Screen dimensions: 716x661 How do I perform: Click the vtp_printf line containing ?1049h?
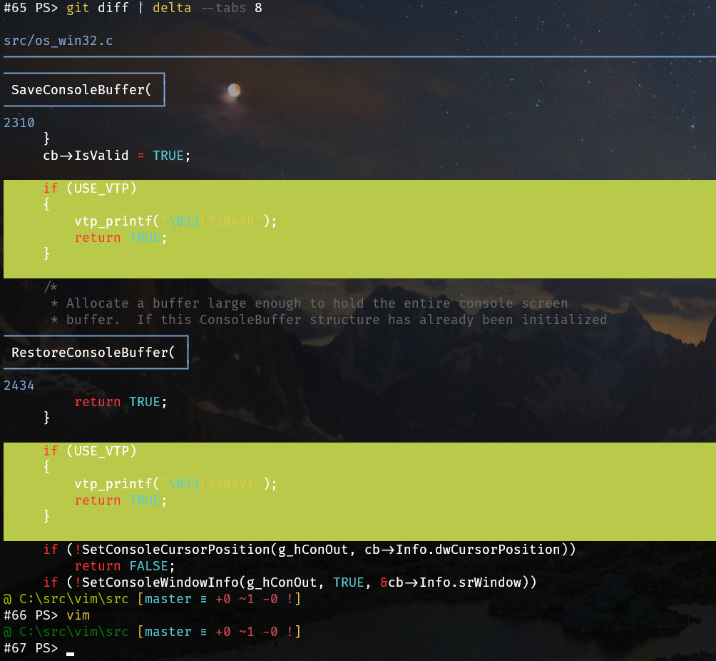[x=176, y=221]
